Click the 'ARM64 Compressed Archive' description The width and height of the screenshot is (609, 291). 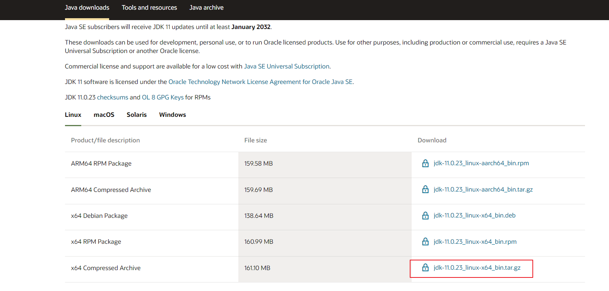[111, 190]
